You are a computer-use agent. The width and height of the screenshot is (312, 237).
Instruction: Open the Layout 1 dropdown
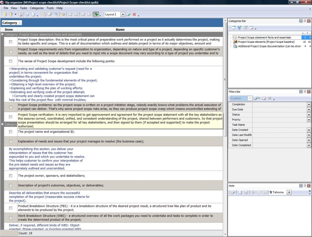[123, 14]
